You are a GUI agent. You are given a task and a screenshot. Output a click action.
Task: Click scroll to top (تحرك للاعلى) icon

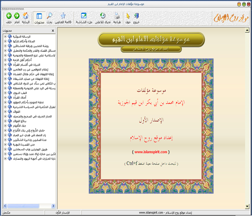click(103, 16)
